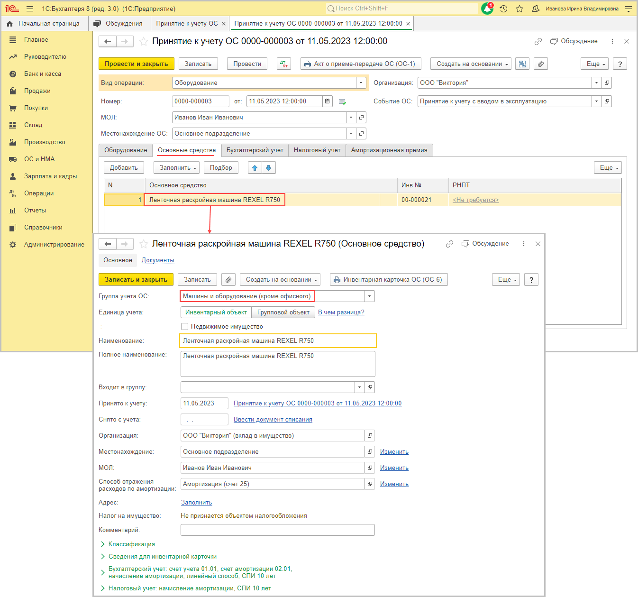Open the 1C main hamburger menu
This screenshot has width=638, height=597.
(x=30, y=9)
